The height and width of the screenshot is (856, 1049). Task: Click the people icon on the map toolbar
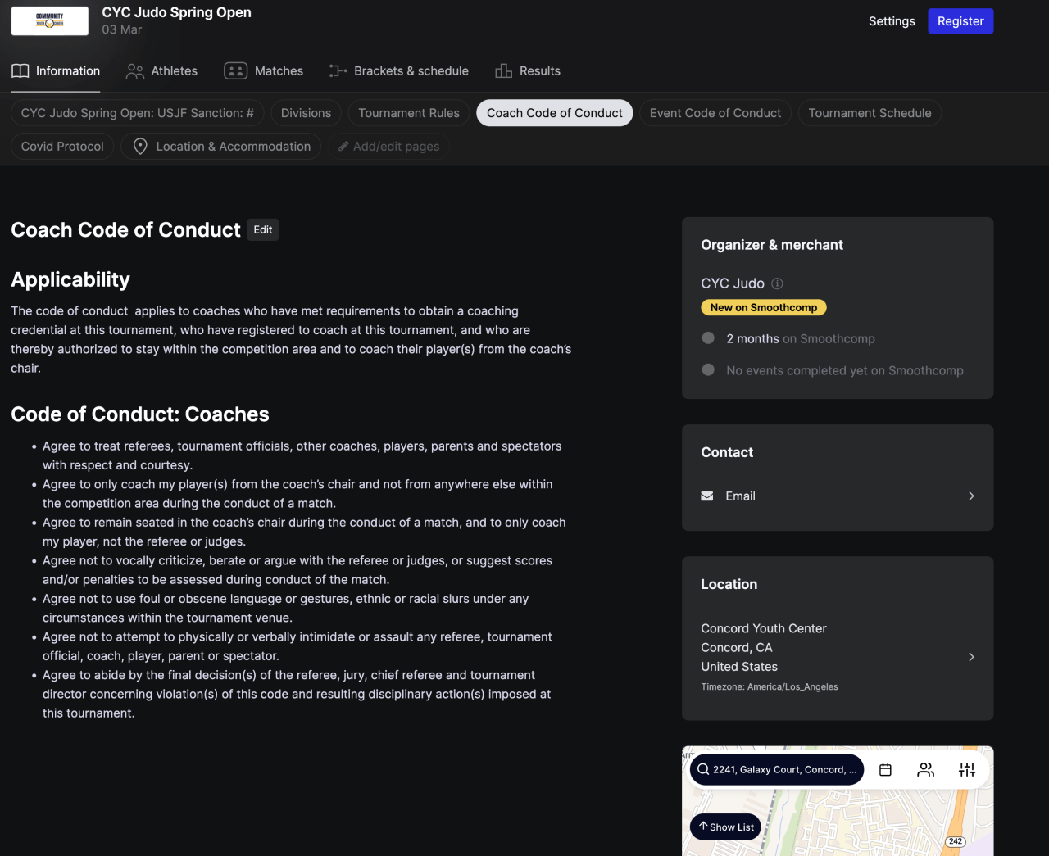click(x=926, y=770)
